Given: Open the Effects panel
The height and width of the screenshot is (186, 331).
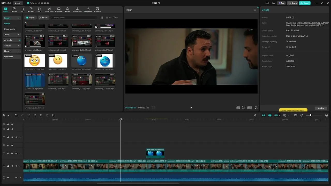Looking at the screenshot, I should [x=39, y=10].
